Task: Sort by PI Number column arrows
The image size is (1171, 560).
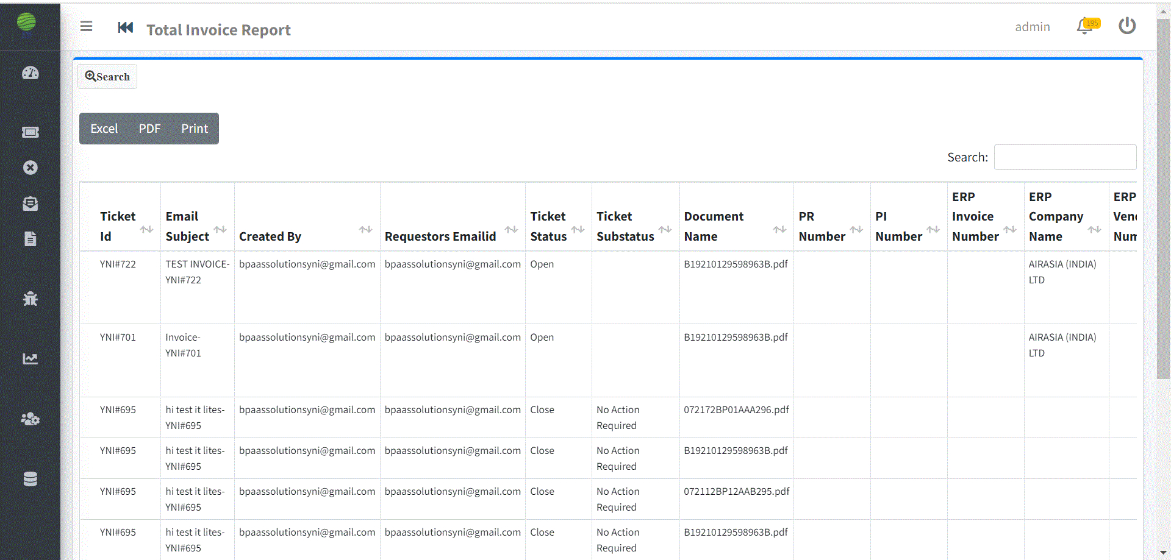Action: pos(933,230)
